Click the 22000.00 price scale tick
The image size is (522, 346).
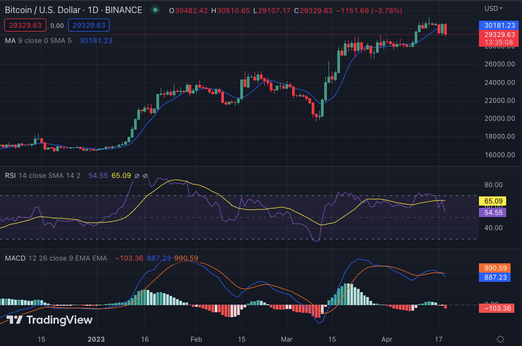(500, 101)
